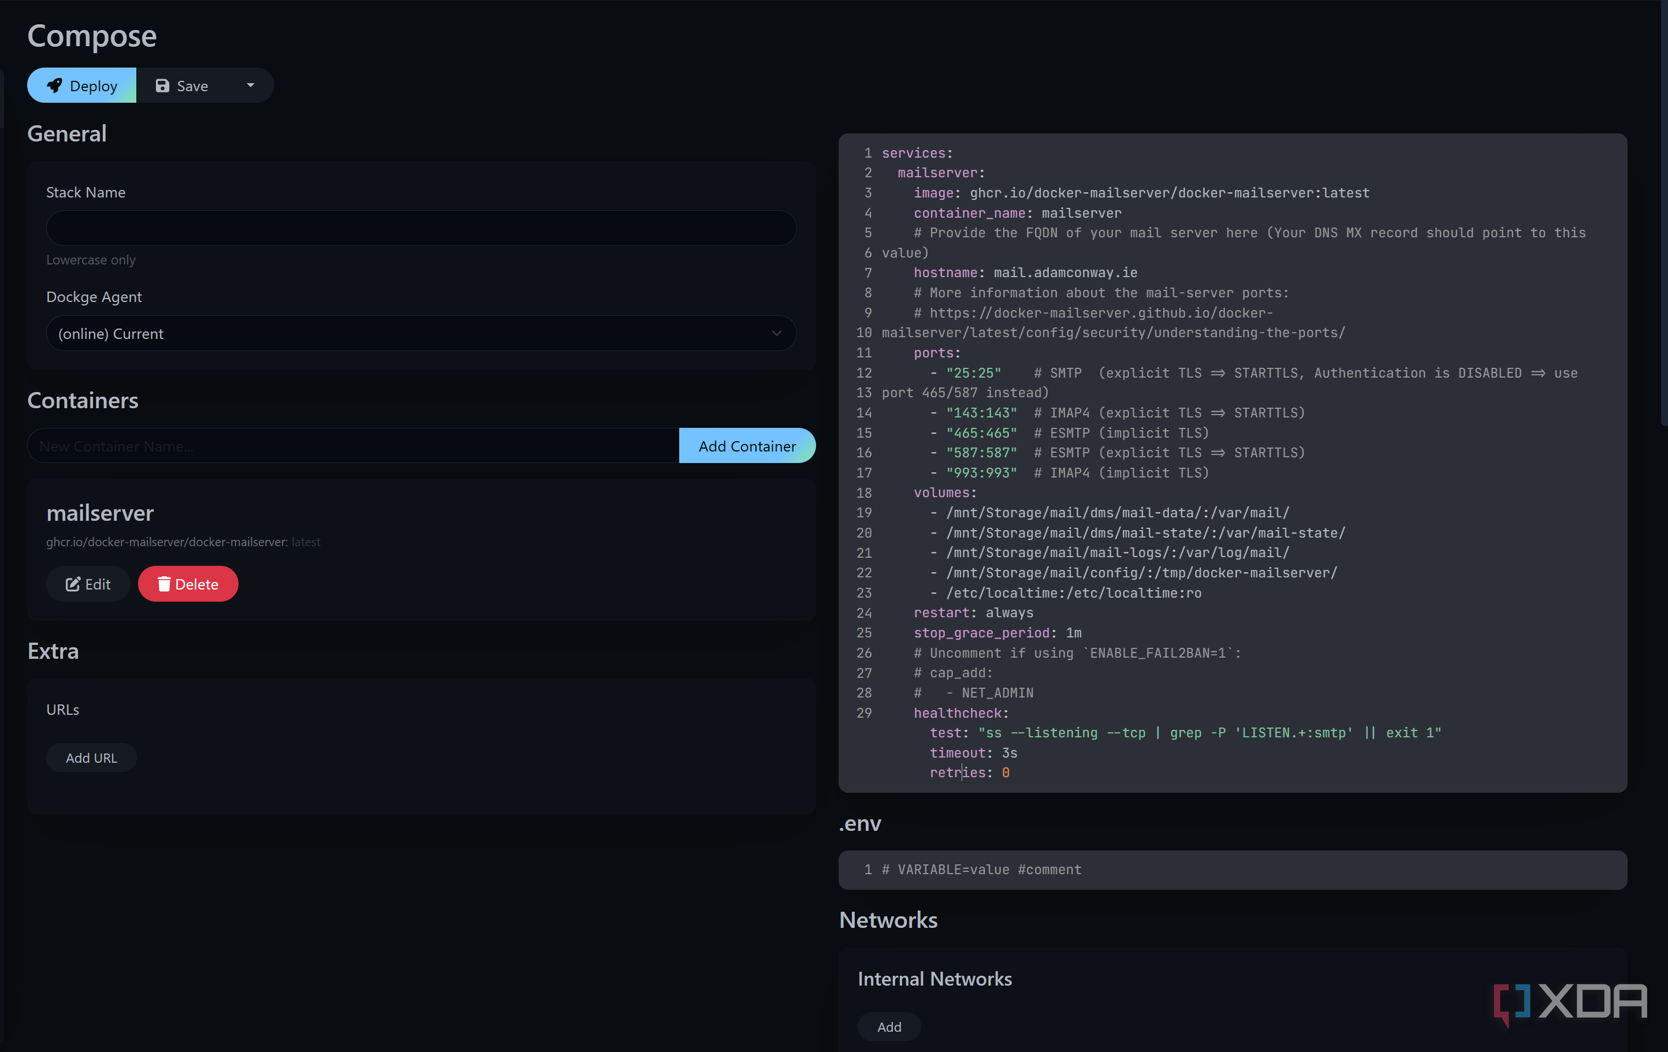Click the services: line in editor
The height and width of the screenshot is (1052, 1668).
(917, 152)
